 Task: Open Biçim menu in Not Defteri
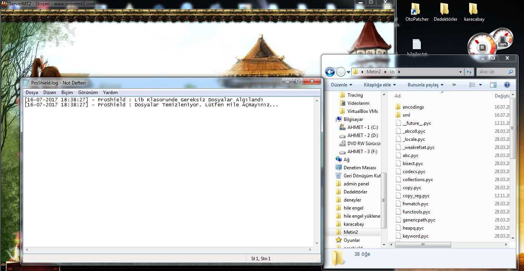tap(67, 93)
